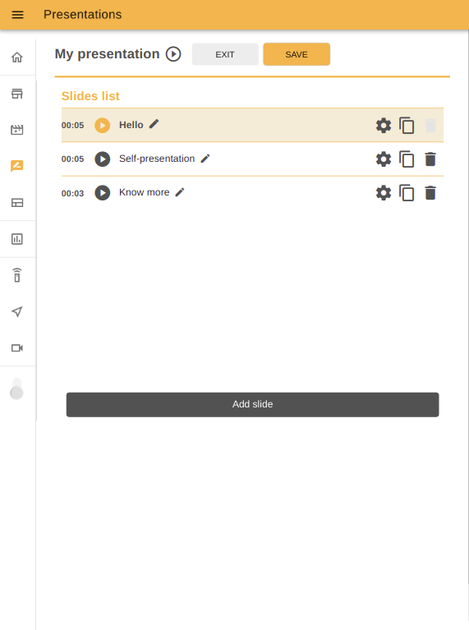
Task: Click the SAVE button
Action: point(297,54)
